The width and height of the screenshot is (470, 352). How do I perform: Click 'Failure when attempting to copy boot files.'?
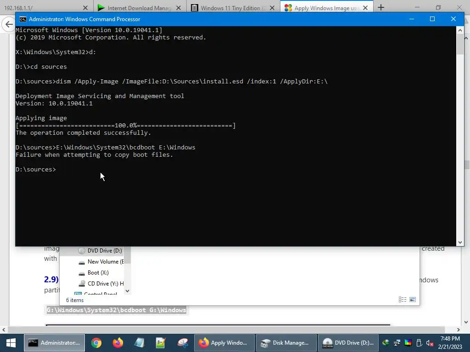(95, 155)
